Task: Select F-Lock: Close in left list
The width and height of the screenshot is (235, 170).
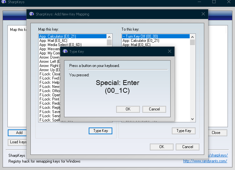Action: [x=50, y=74]
